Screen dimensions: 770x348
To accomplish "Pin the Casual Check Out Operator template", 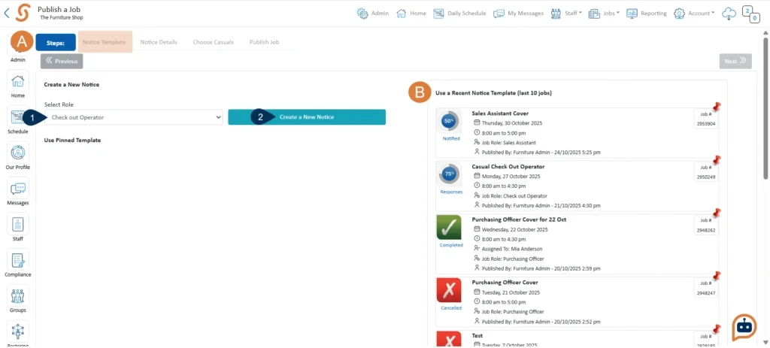I will tap(717, 160).
